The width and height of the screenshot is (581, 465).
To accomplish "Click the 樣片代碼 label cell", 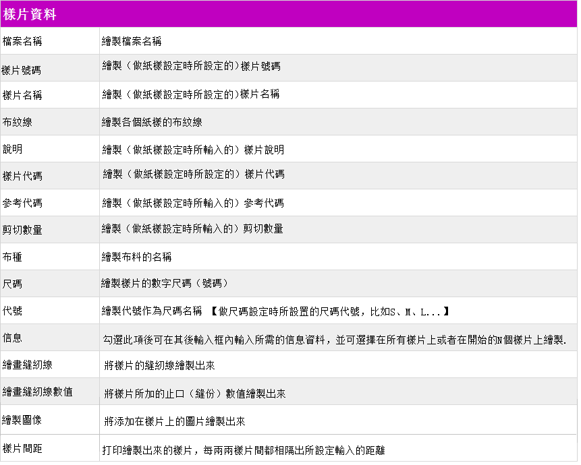I will (x=22, y=176).
